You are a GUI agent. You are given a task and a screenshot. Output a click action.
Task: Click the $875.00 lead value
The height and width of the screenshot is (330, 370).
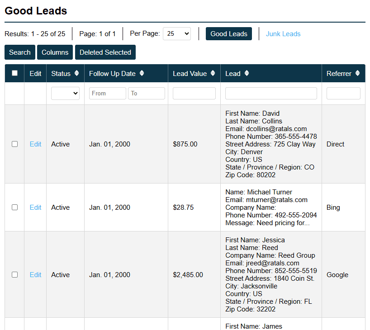pos(185,144)
